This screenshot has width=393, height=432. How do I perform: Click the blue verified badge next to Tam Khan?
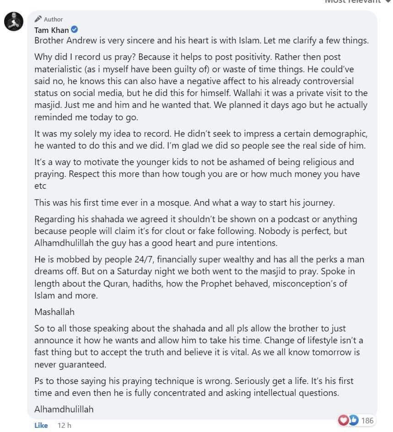click(75, 29)
